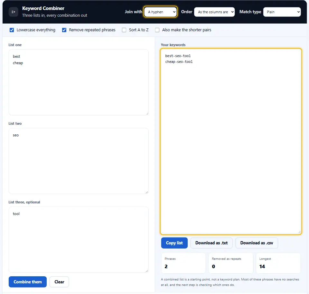Click the 'Match type' label
Image resolution: width=309 pixels, height=294 pixels.
pyautogui.click(x=250, y=12)
